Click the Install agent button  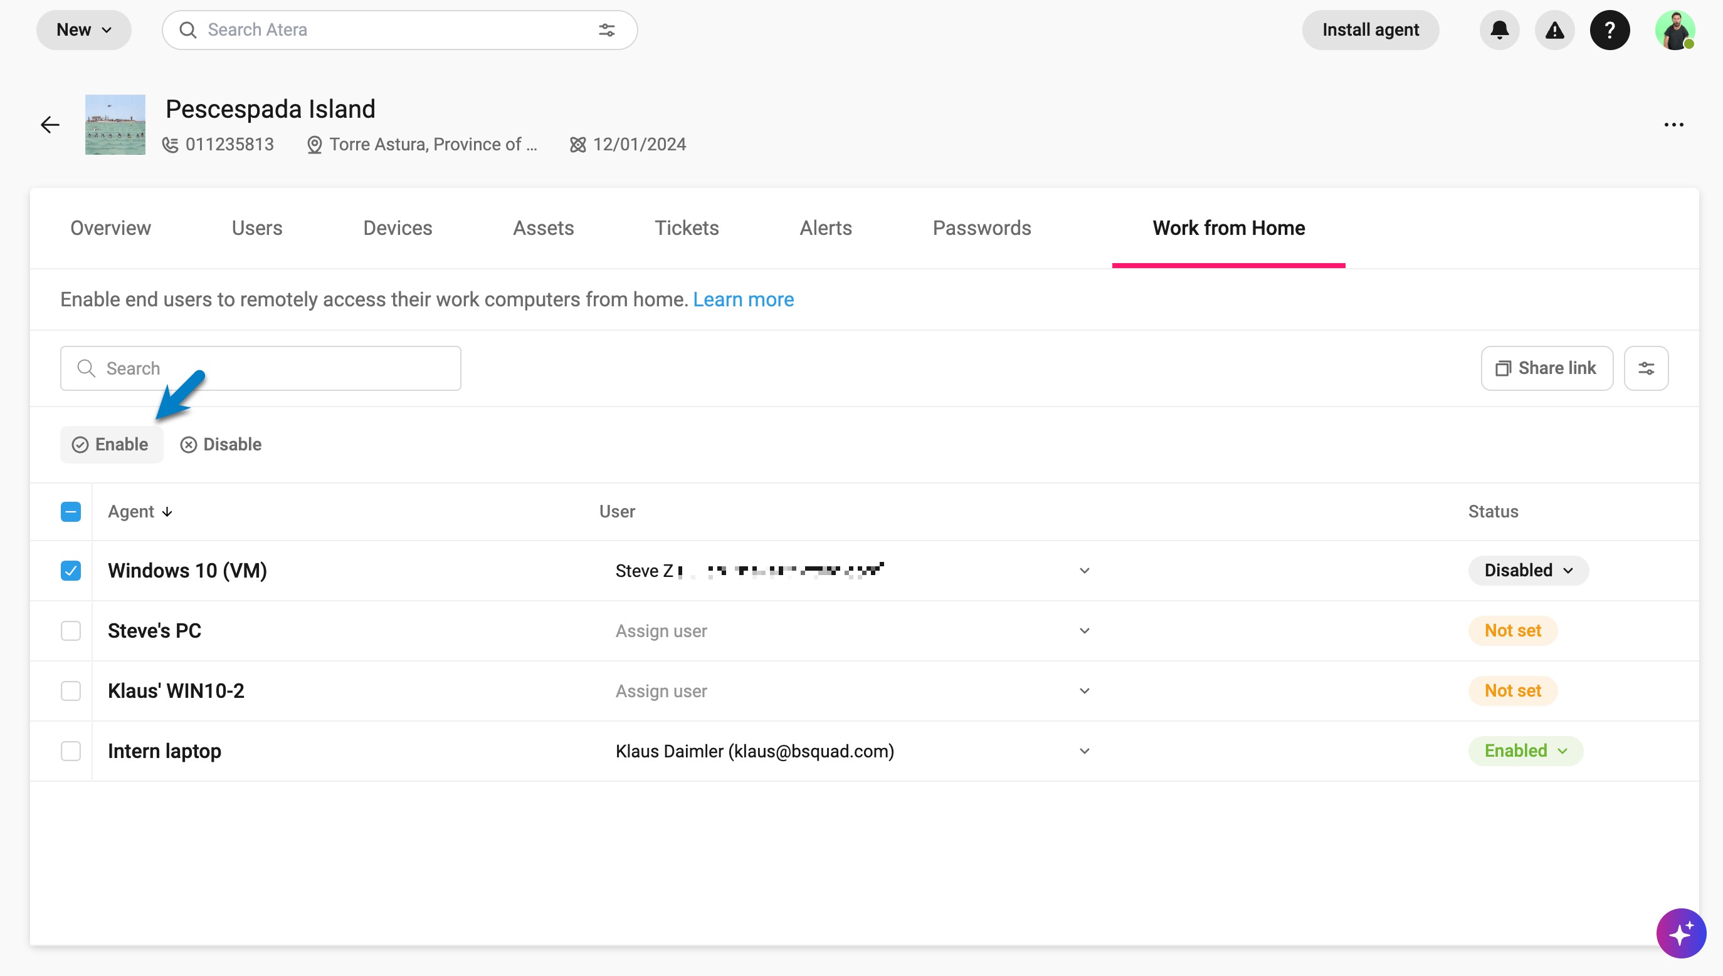pos(1370,30)
